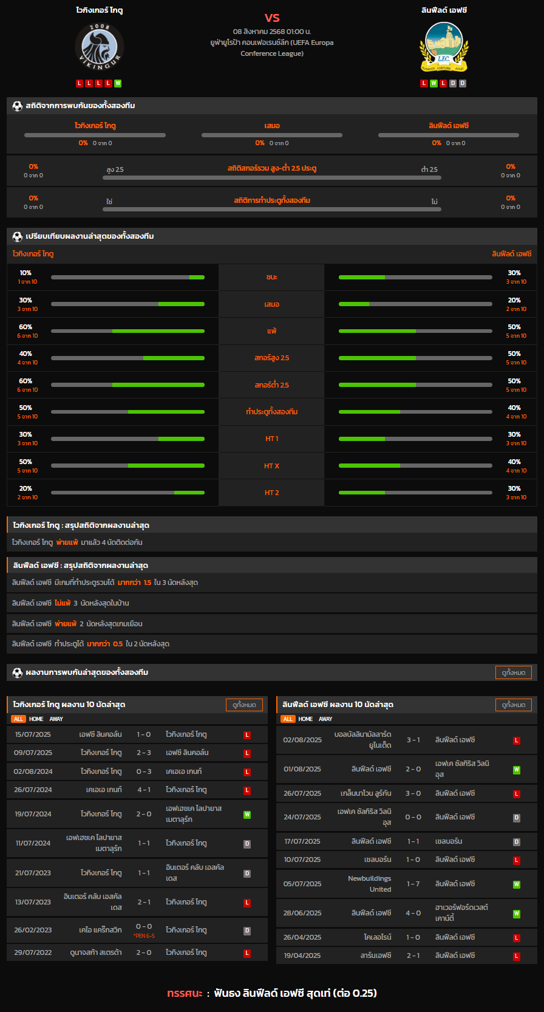Click the date 09/07/2025 in Vikingur results
This screenshot has height=1012, width=544.
click(33, 753)
